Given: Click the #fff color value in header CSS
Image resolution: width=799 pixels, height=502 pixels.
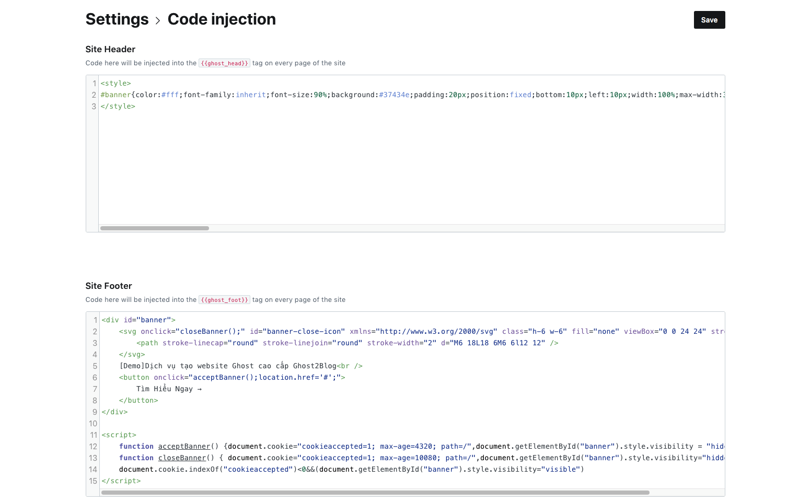Looking at the screenshot, I should point(170,95).
